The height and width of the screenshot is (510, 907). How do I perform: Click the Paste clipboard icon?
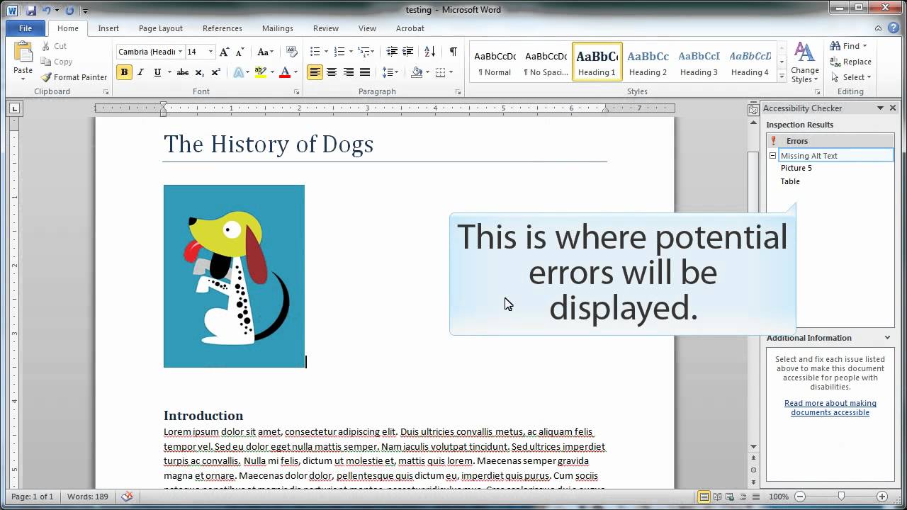[23, 52]
